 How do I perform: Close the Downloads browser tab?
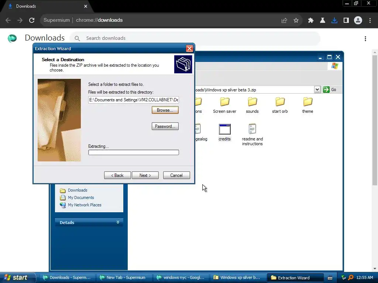coord(86,6)
